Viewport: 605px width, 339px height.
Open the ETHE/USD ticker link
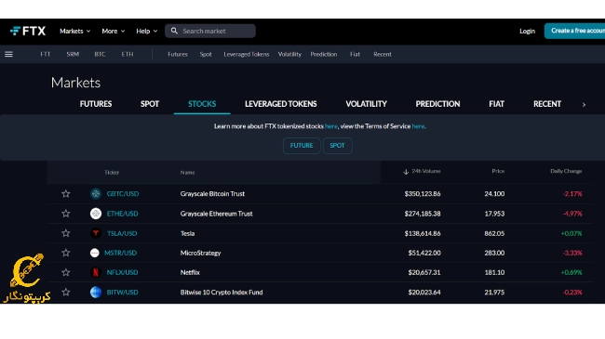click(122, 214)
